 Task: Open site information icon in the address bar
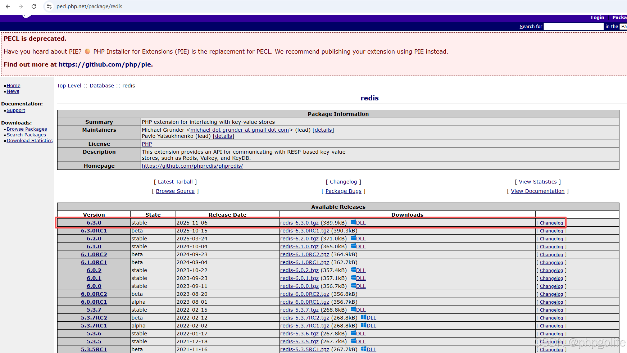[49, 6]
